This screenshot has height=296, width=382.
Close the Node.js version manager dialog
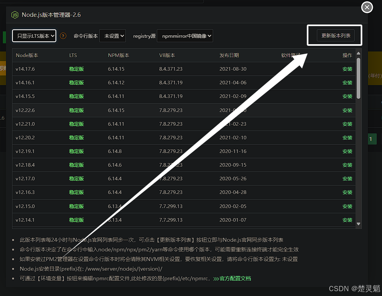pos(367,7)
